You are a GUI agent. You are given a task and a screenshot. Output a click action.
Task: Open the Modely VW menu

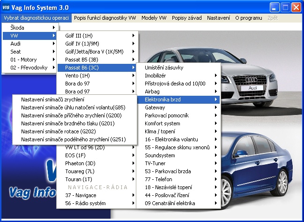point(154,18)
